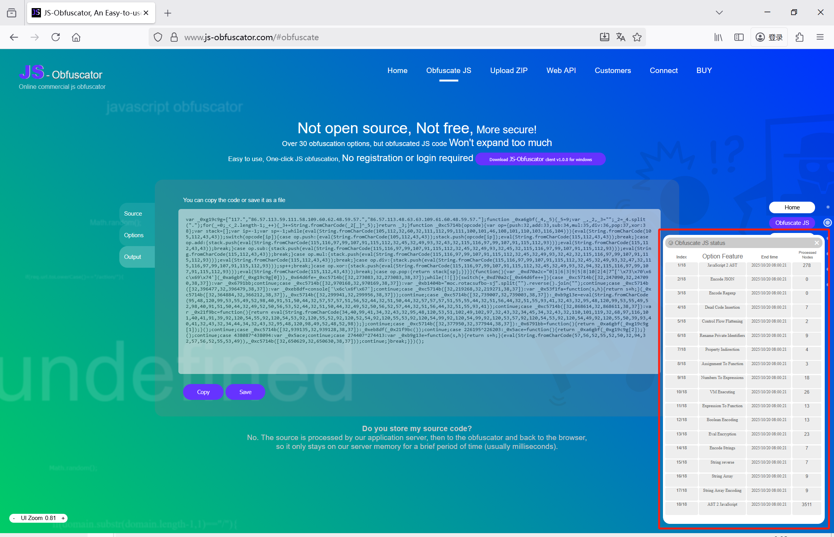Toggle the sidebar view icon
Screen dimensions: 834x537
coord(739,37)
